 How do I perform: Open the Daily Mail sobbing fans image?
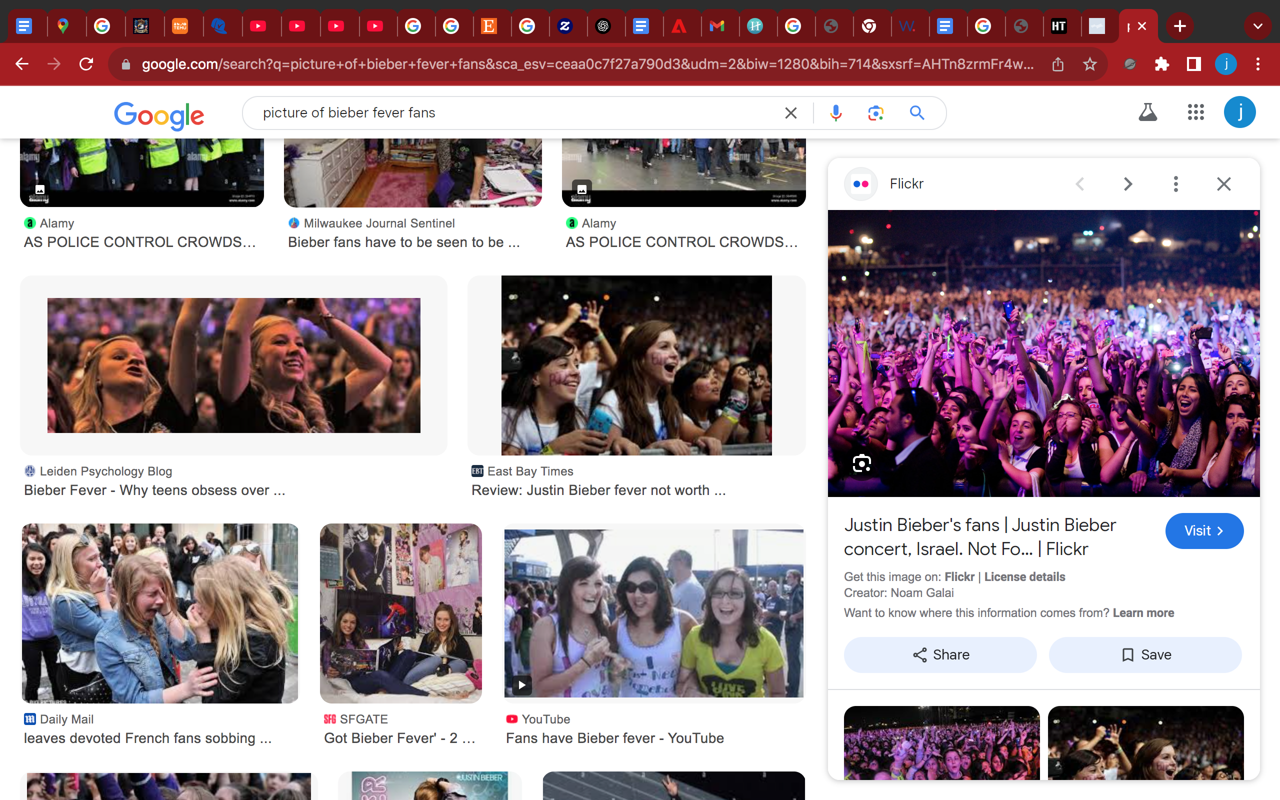[159, 613]
